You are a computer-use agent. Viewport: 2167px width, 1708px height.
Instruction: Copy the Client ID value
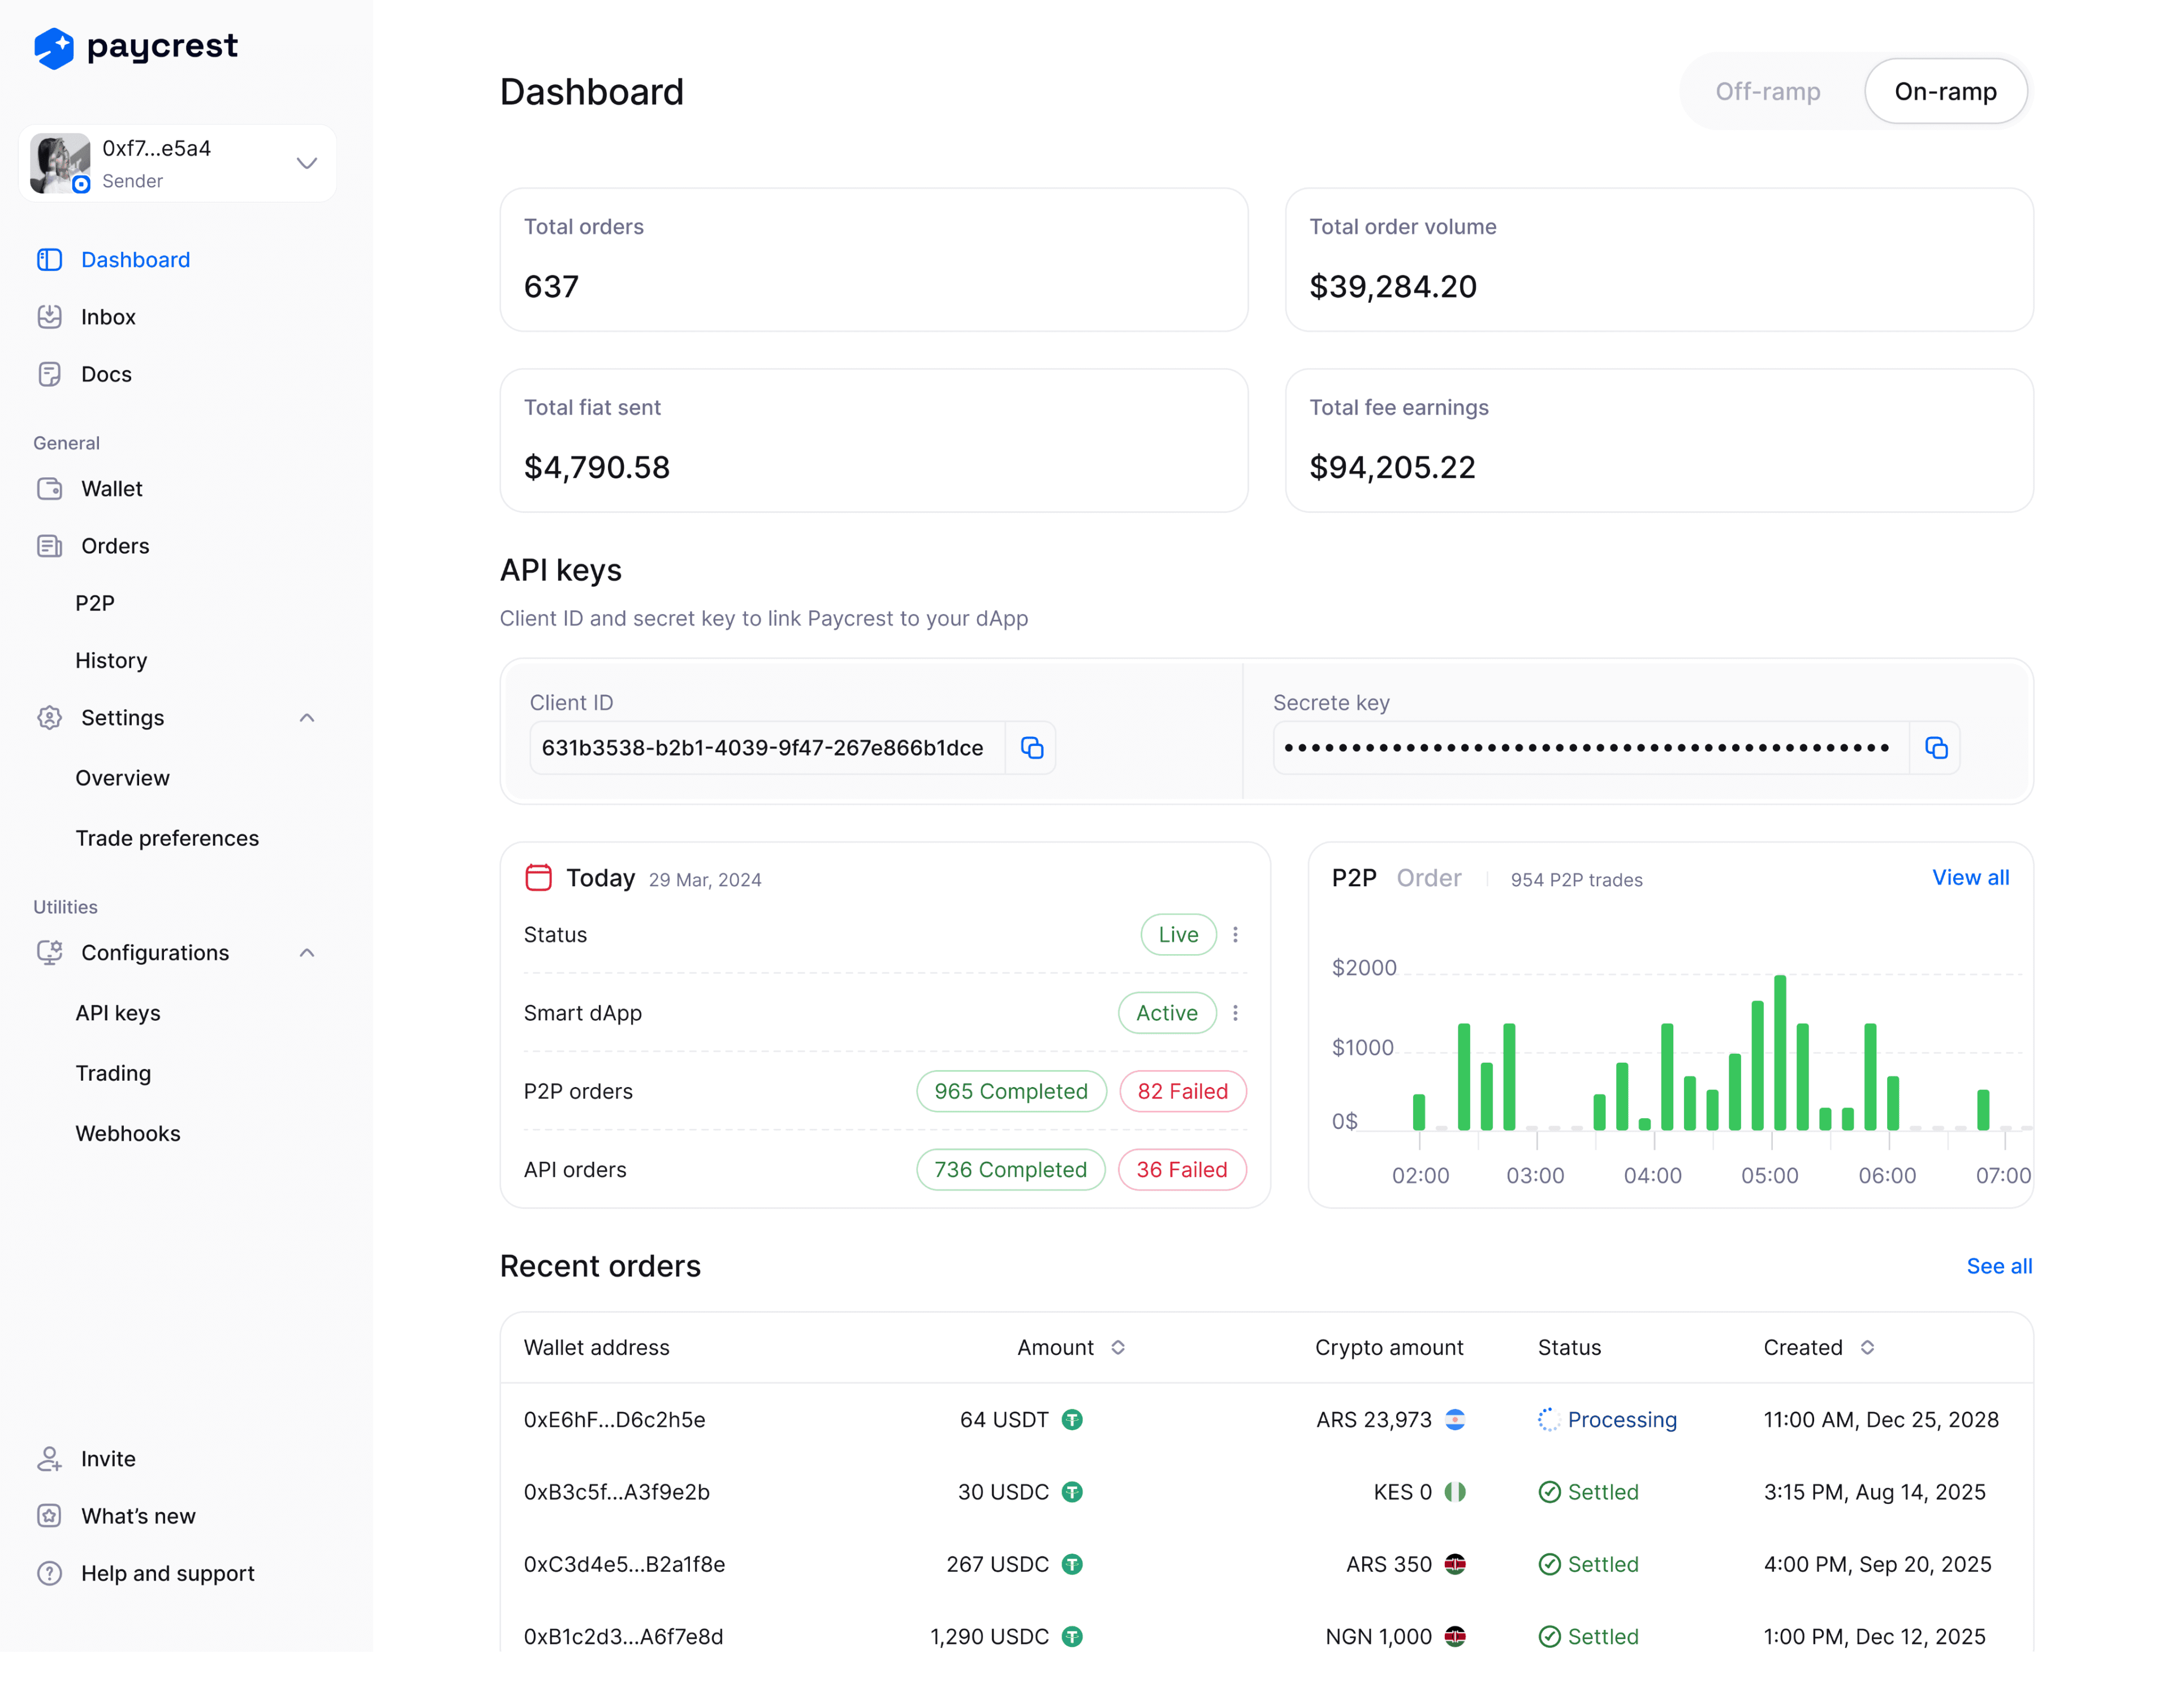1031,748
